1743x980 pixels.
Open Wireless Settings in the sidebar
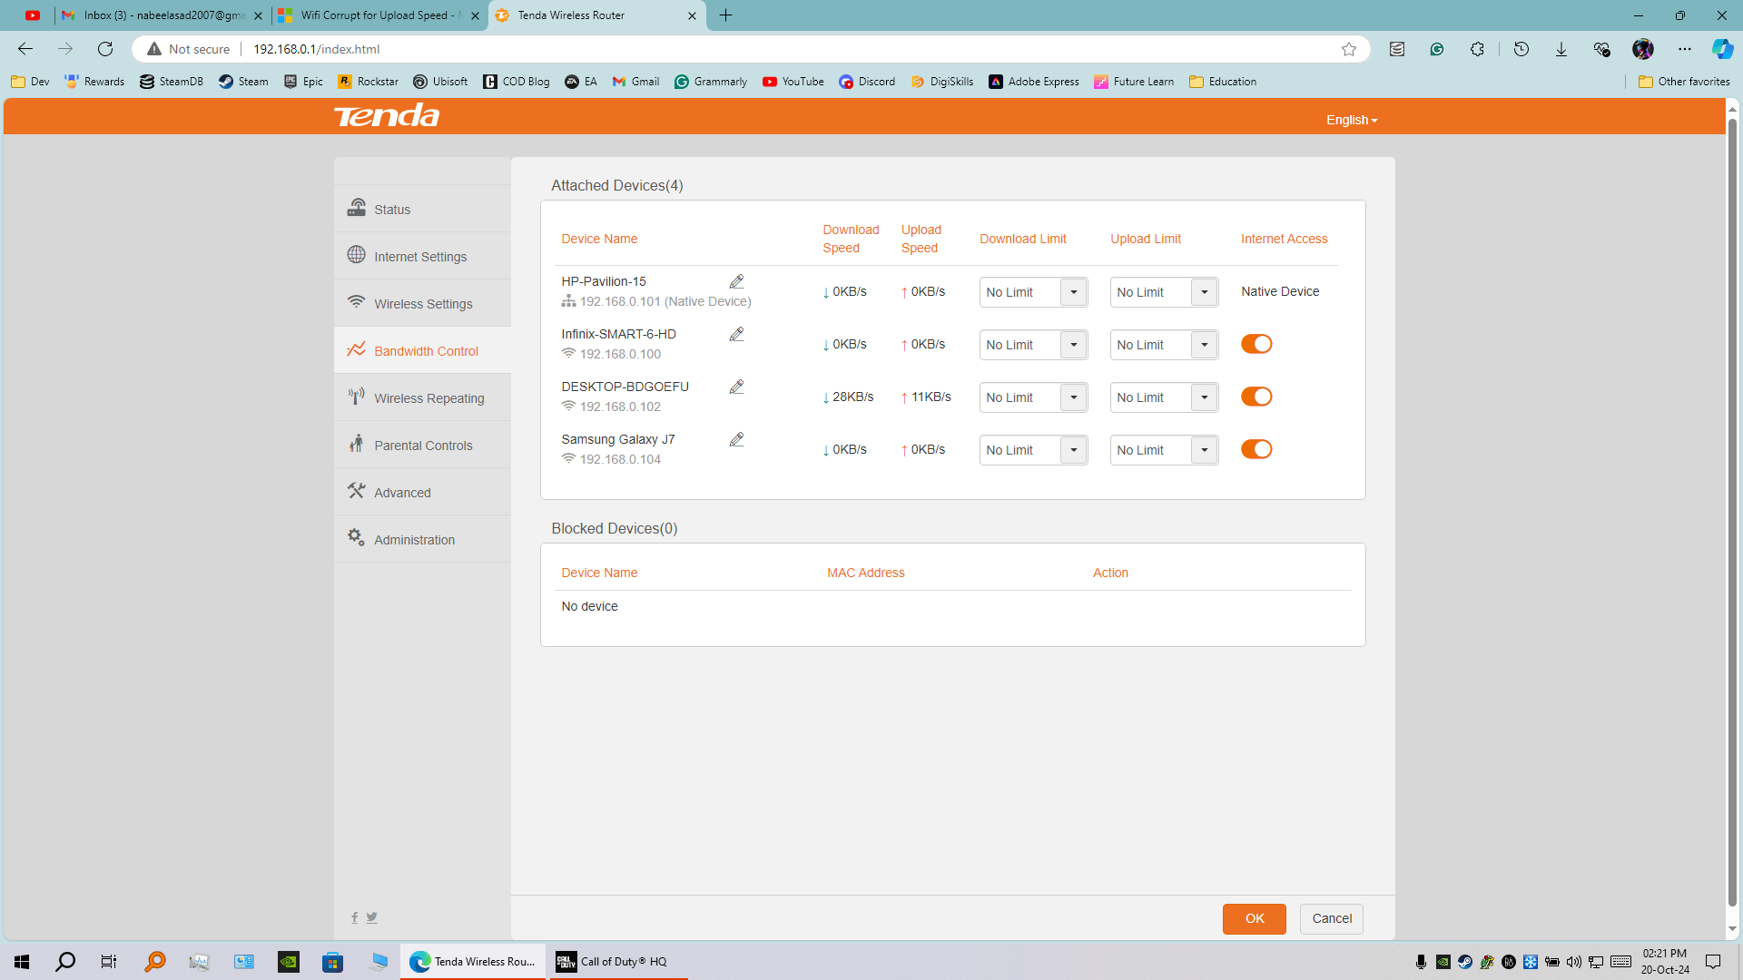point(423,304)
